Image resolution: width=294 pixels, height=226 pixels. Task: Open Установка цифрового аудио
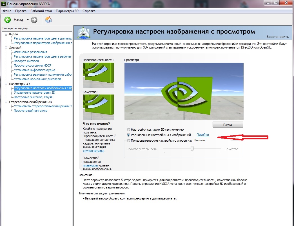point(35,70)
